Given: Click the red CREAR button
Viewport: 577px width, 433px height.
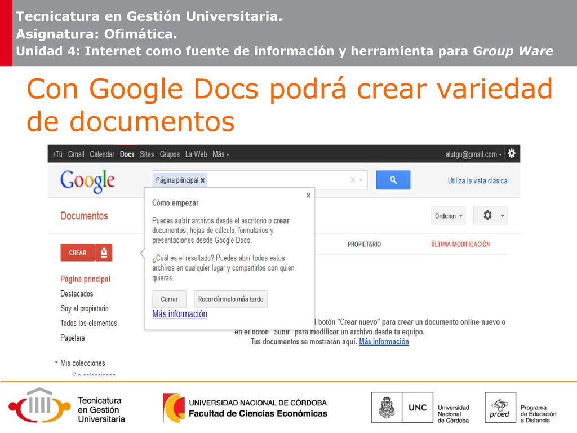Looking at the screenshot, I should tap(77, 253).
